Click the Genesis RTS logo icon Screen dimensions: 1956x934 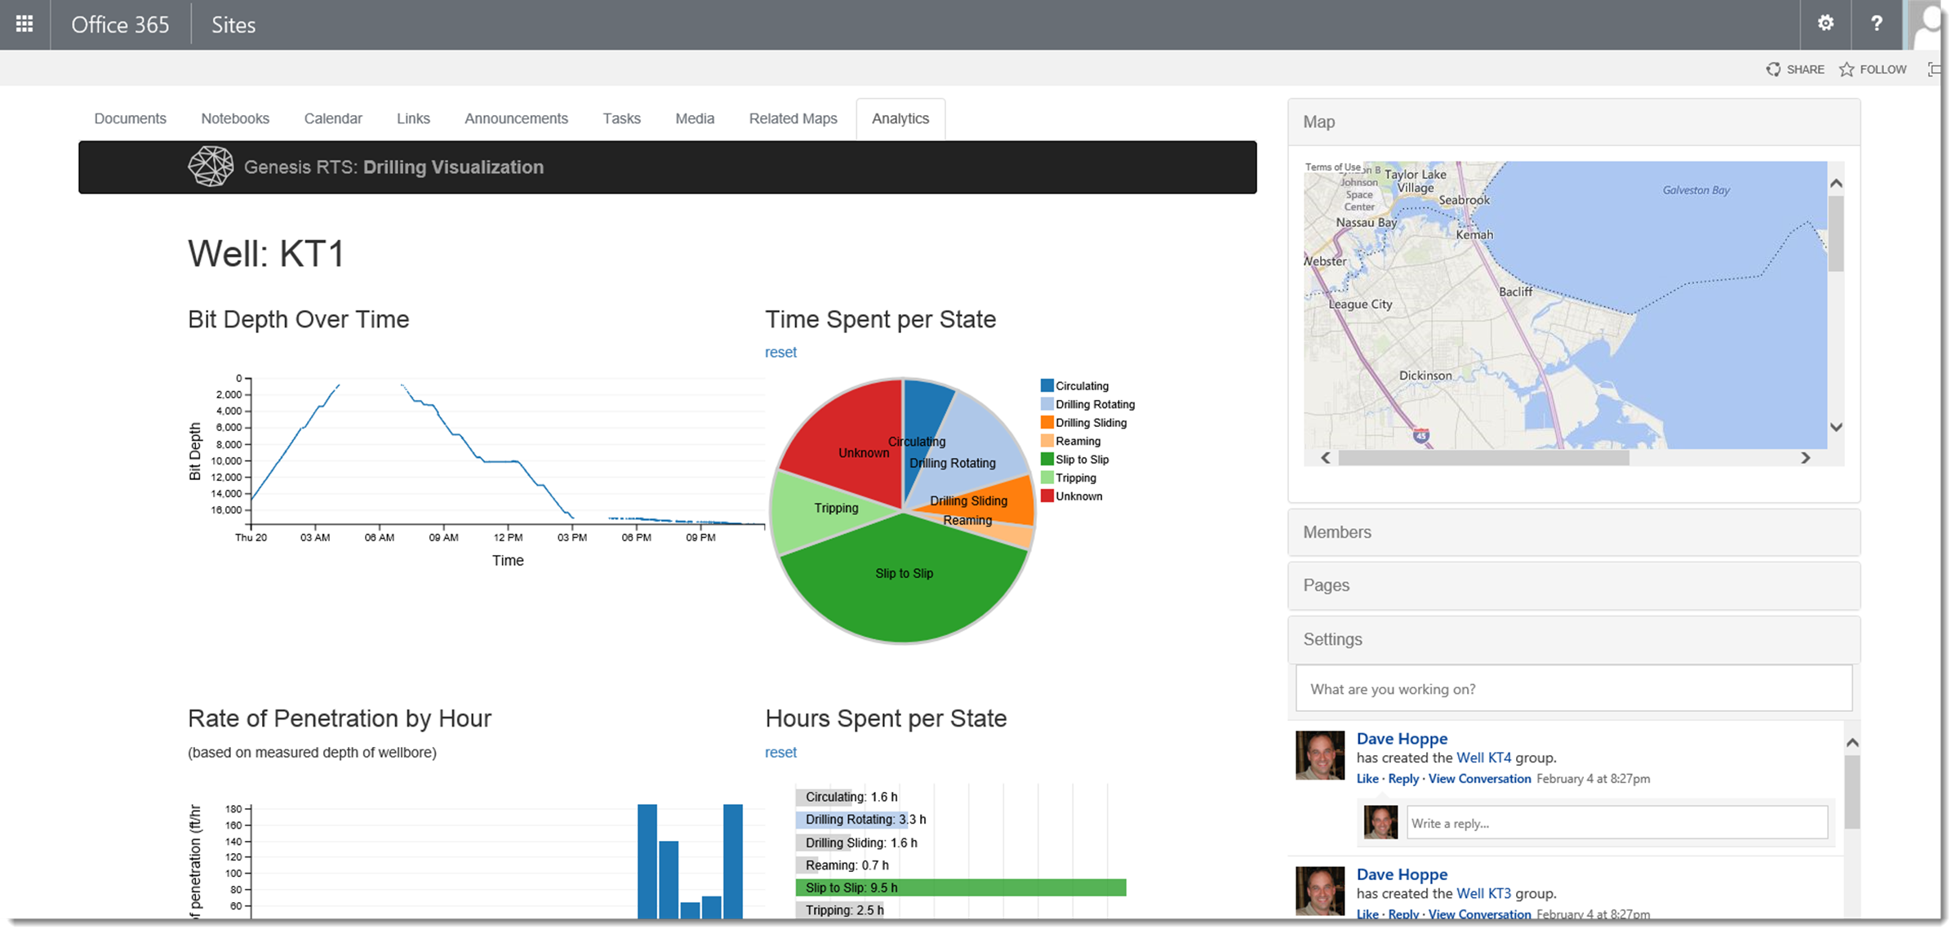(x=211, y=167)
